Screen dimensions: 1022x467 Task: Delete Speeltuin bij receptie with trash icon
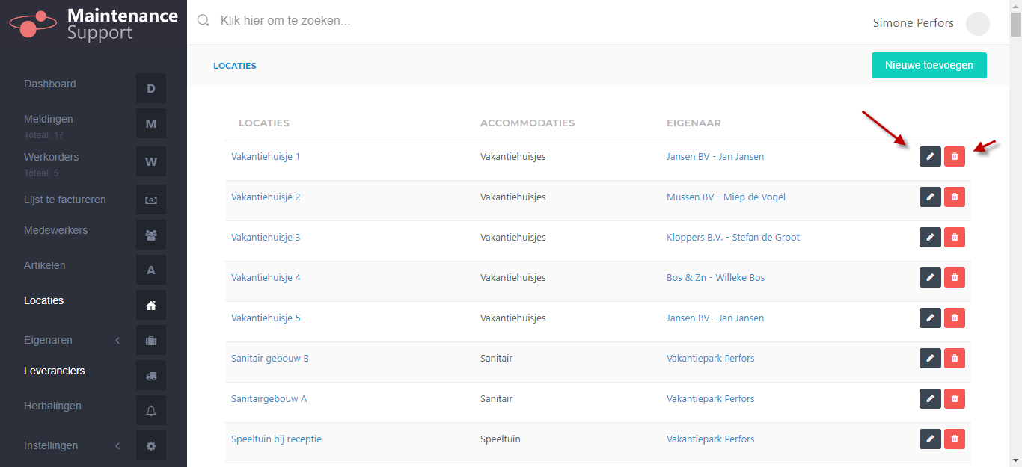955,439
